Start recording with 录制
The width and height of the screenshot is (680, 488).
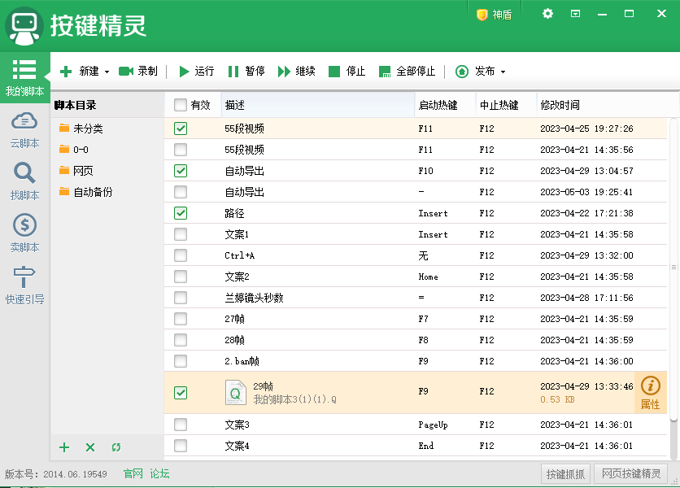click(138, 71)
